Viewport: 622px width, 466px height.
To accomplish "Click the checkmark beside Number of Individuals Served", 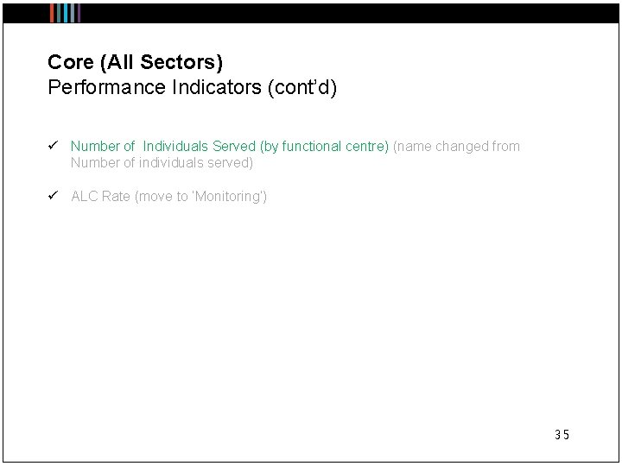I will pos(54,145).
